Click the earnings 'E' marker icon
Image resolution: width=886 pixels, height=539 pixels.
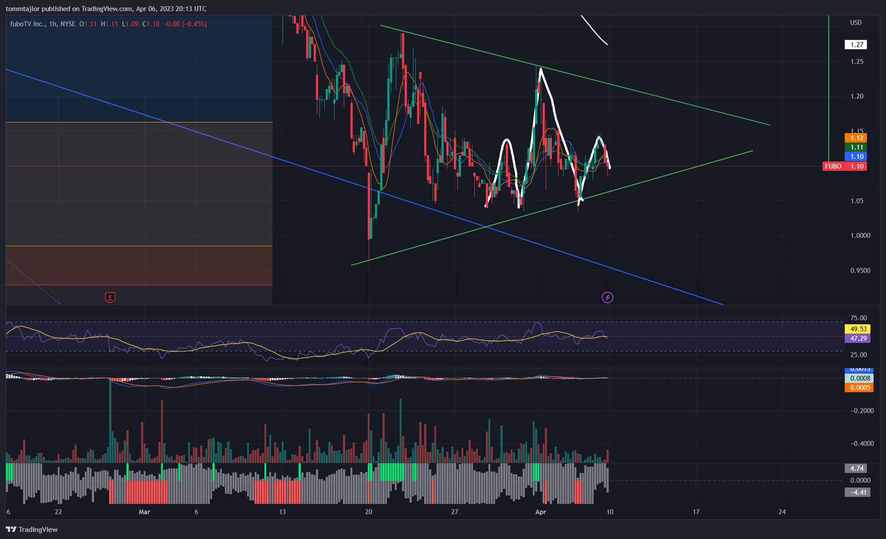tap(110, 297)
